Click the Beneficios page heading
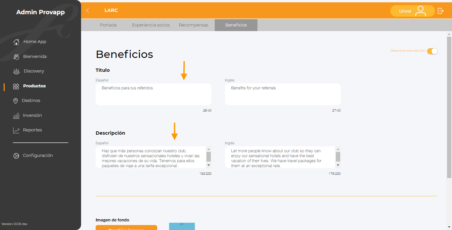This screenshot has width=452, height=230. click(124, 54)
